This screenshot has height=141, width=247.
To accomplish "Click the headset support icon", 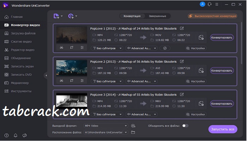I will pyautogui.click(x=210, y=4).
